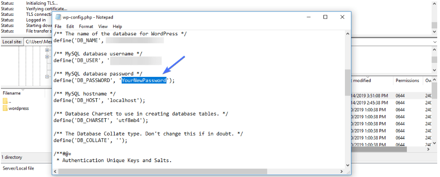Click the 'DB_NAME' define text
Image resolution: width=440 pixels, height=177 pixels.
[88, 41]
